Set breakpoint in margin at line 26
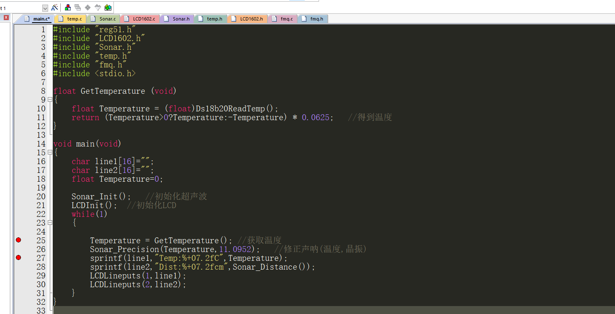Screen dimensions: 615x314 (18, 249)
